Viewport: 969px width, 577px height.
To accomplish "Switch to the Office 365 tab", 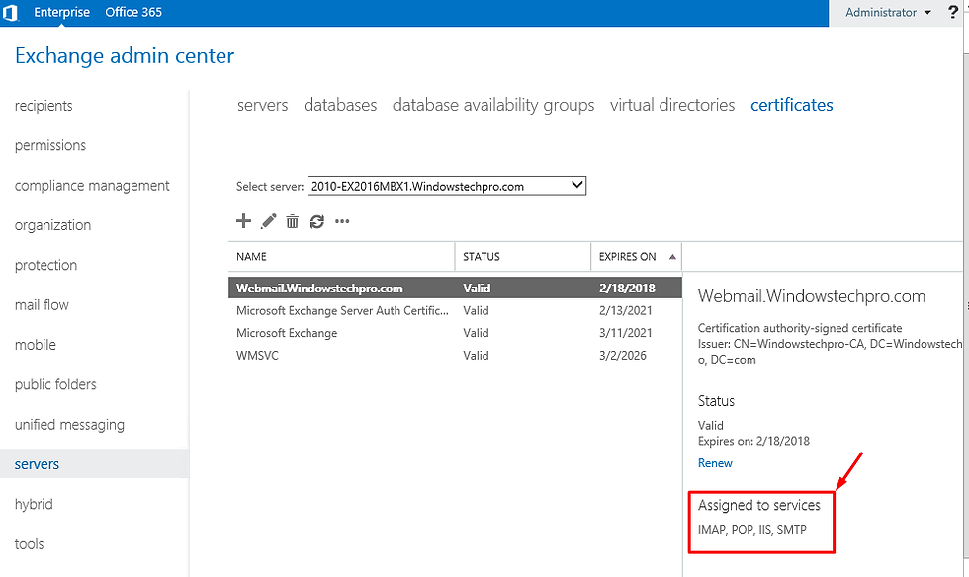I will coord(133,12).
